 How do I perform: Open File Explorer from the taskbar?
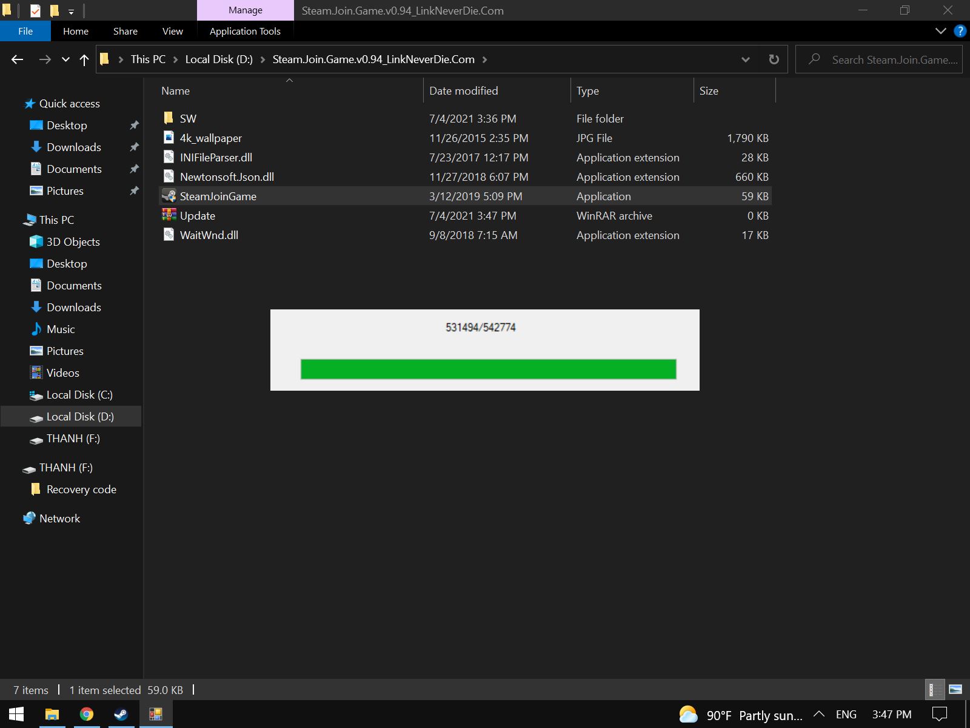coord(53,714)
